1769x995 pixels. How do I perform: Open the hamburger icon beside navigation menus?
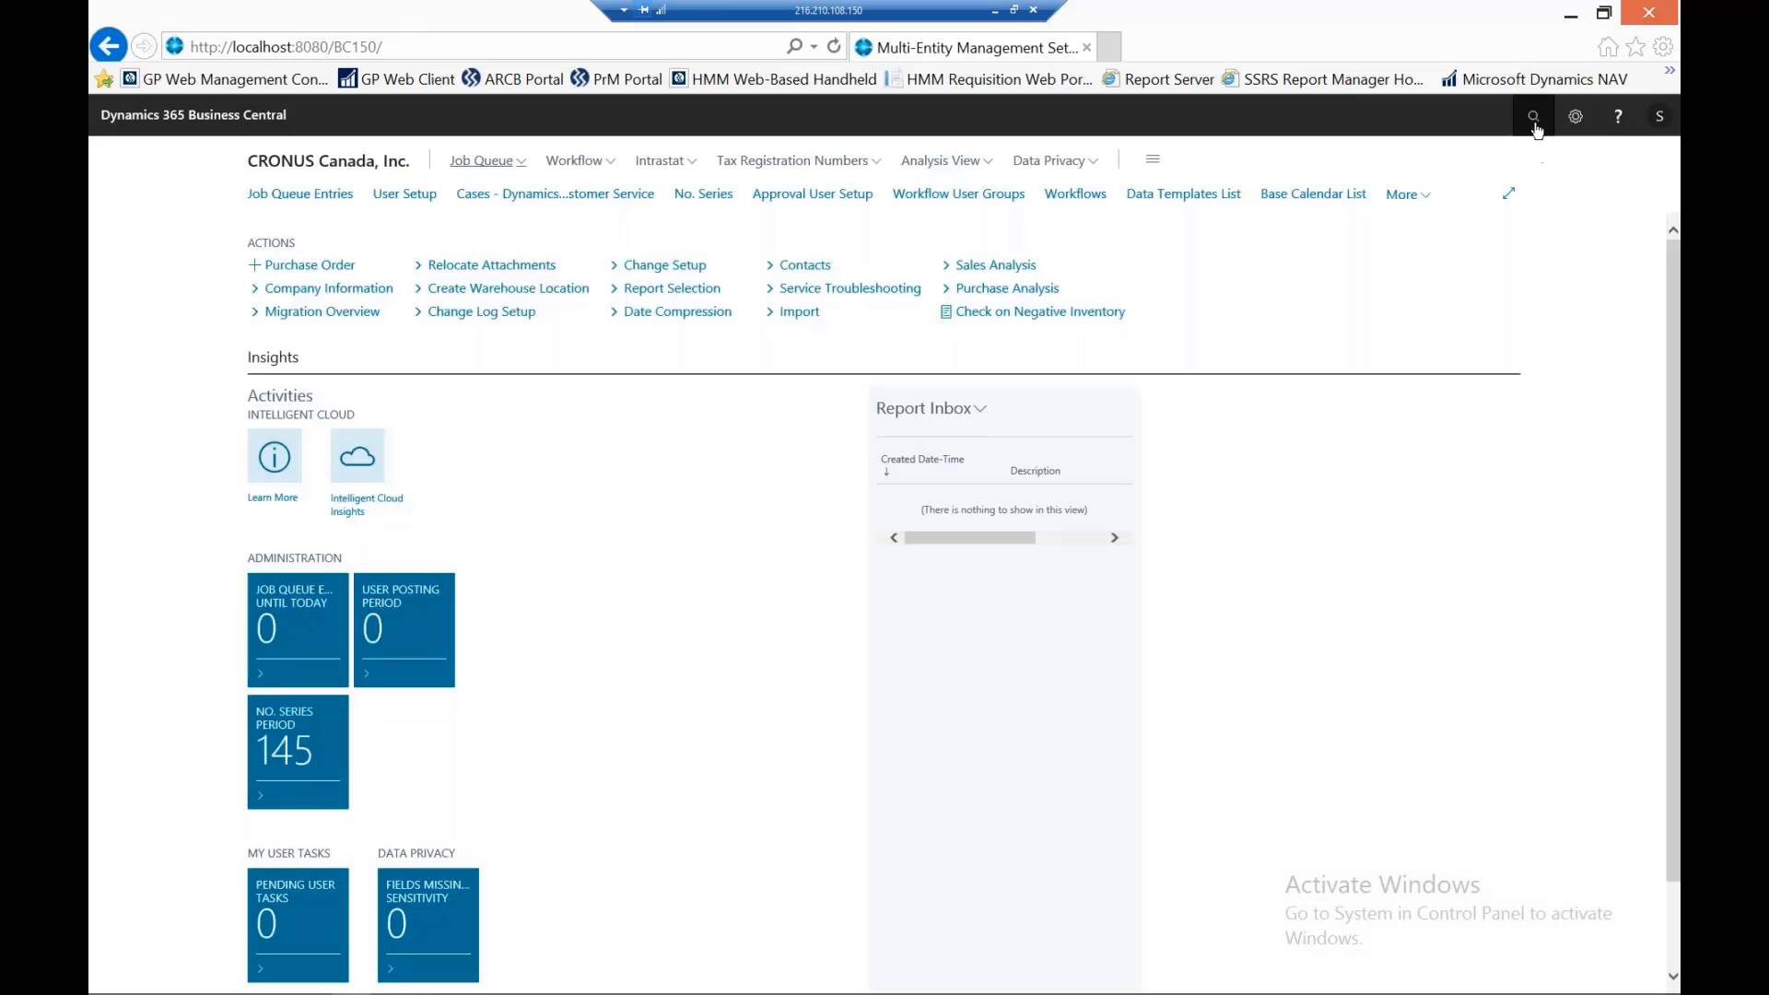point(1152,158)
